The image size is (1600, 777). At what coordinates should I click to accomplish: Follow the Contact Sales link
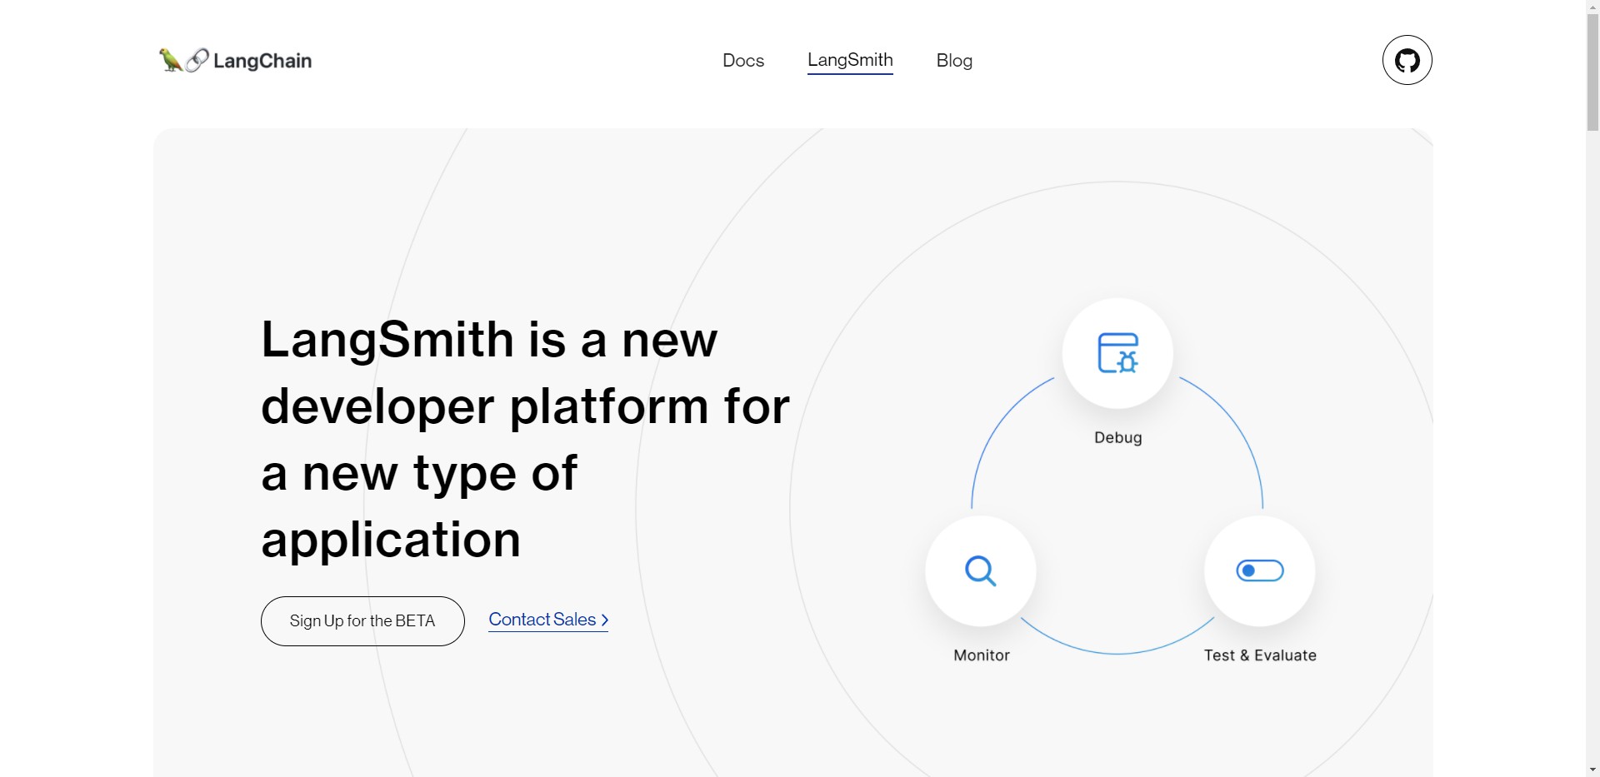[x=548, y=620]
